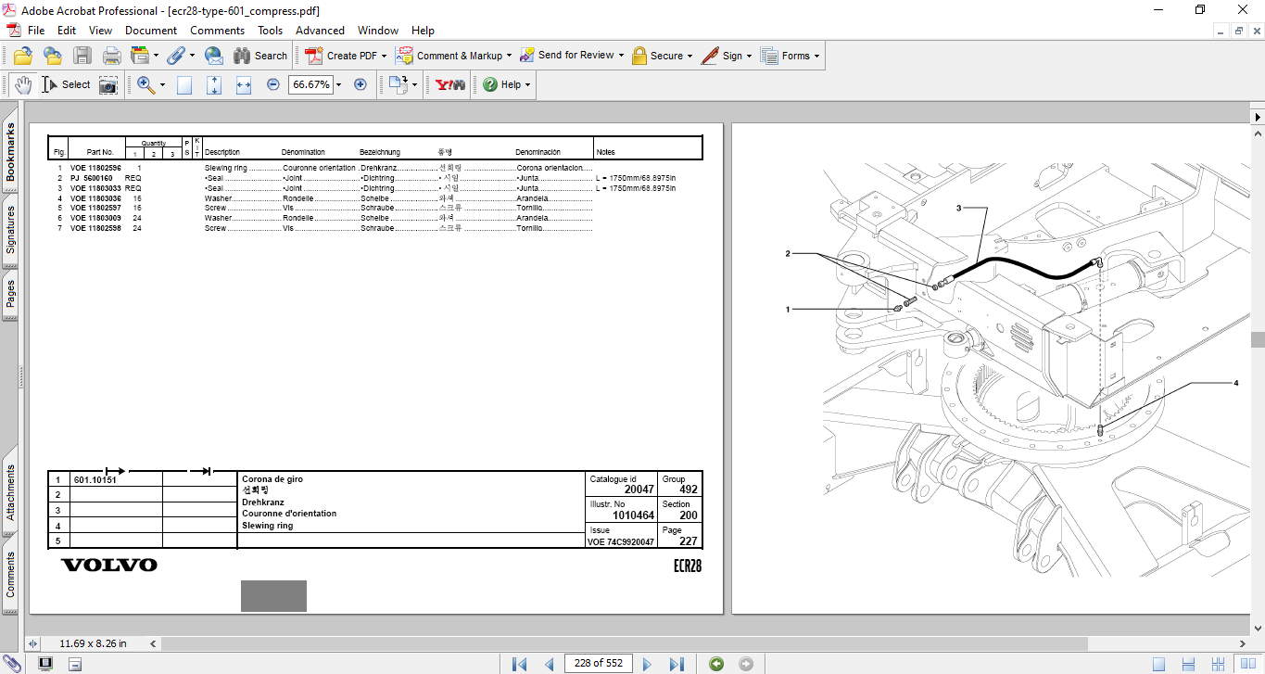The image size is (1265, 674).
Task: Click the page number input field
Action: pos(599,664)
